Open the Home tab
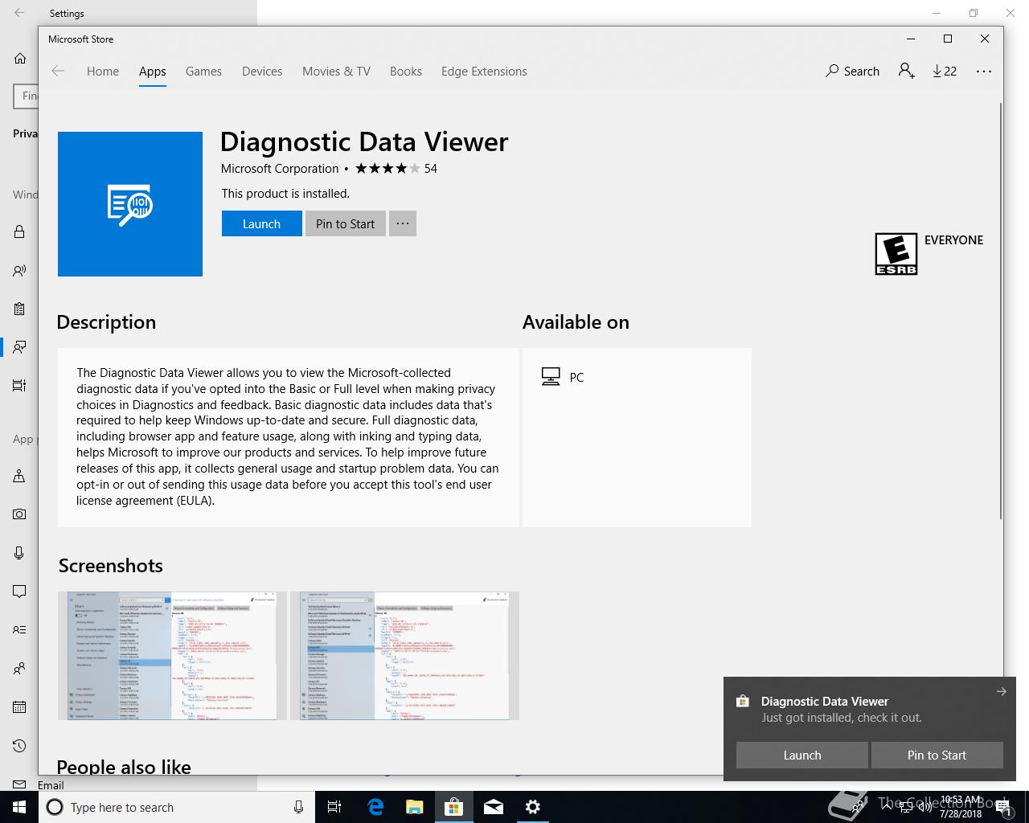The image size is (1029, 823). (103, 71)
